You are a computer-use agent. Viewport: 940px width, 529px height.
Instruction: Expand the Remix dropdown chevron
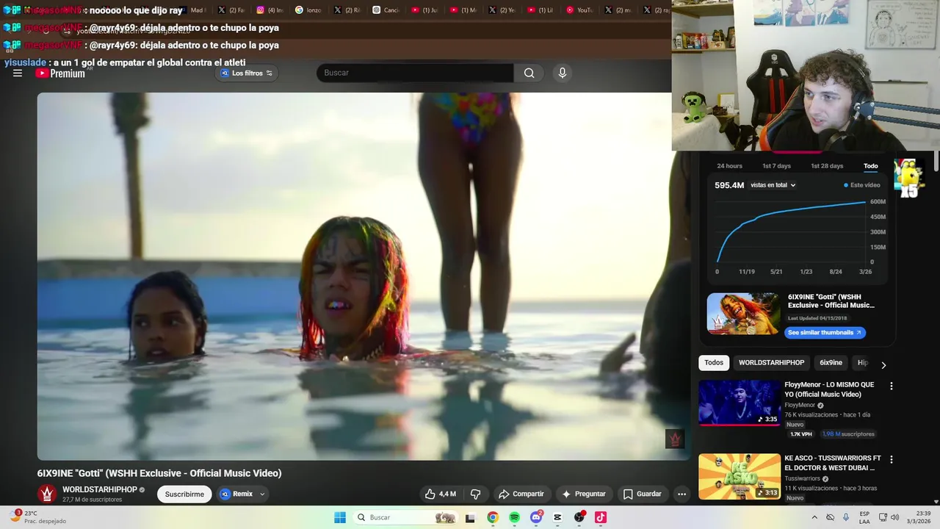(x=262, y=494)
